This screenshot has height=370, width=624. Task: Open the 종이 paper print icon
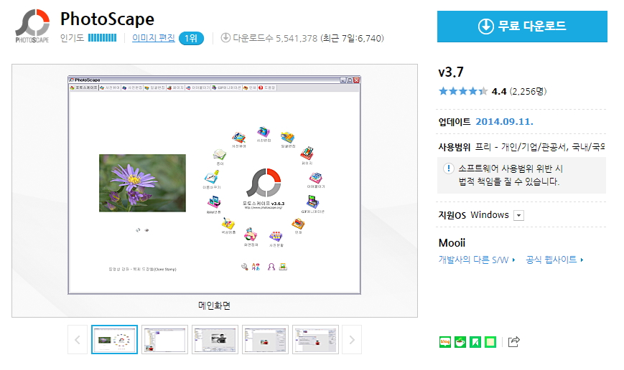pos(220,154)
